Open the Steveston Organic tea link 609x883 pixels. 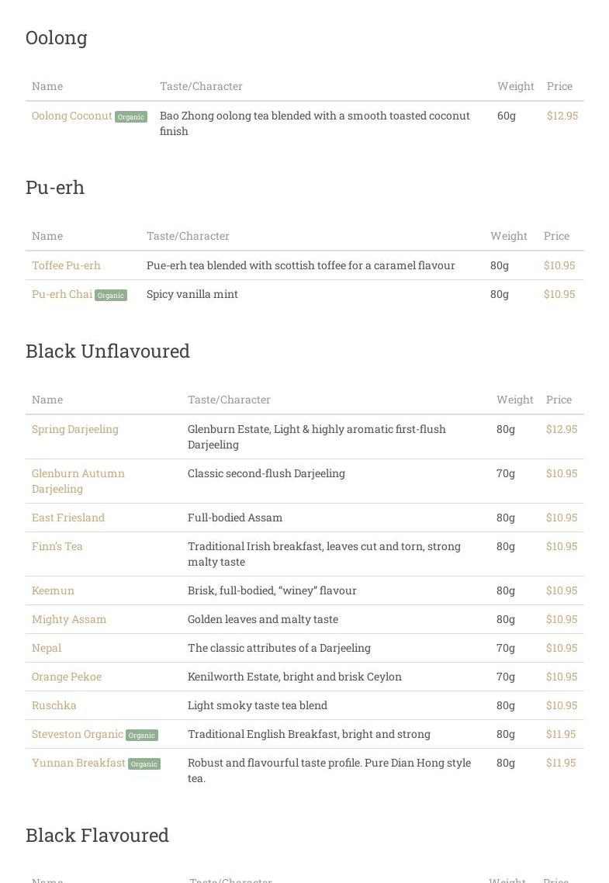(77, 734)
